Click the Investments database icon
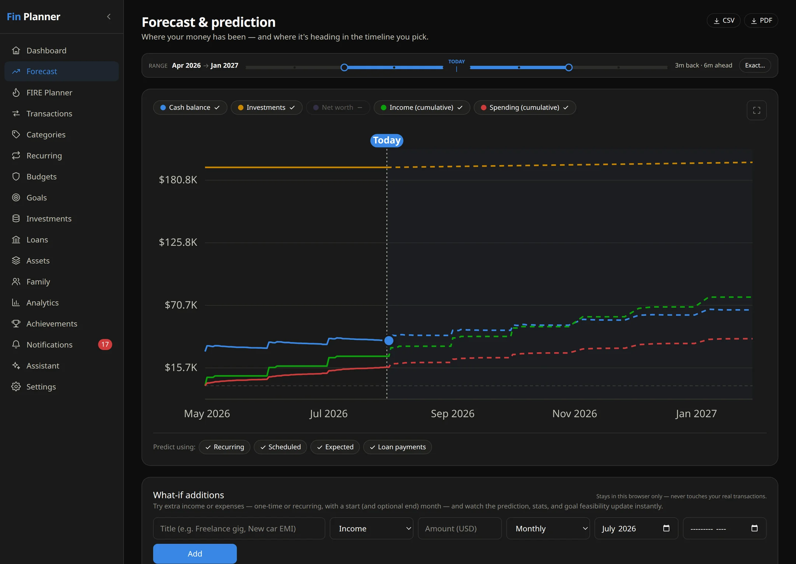Image resolution: width=796 pixels, height=564 pixels. coord(16,219)
